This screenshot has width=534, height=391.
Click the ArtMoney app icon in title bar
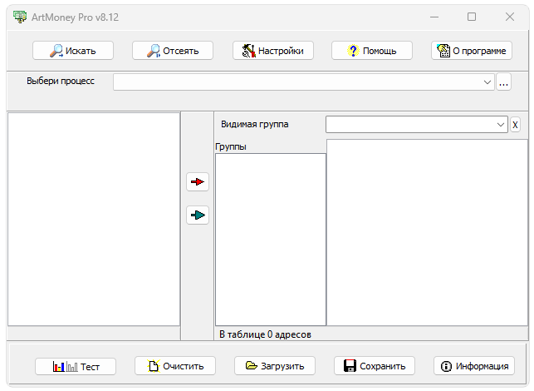pyautogui.click(x=20, y=17)
